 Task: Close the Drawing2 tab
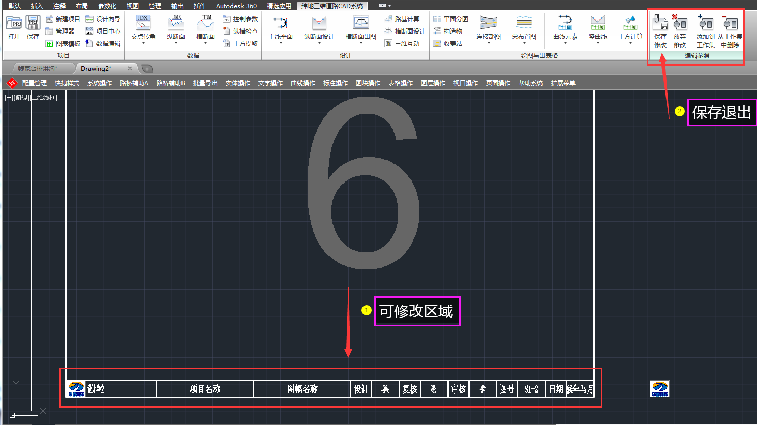pyautogui.click(x=130, y=68)
